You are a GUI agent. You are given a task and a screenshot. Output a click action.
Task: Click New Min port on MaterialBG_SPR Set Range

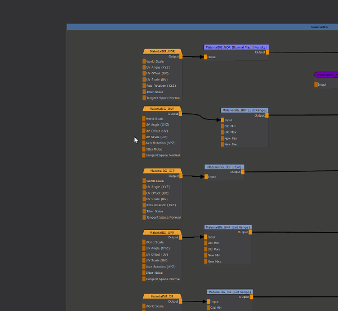(x=206, y=255)
